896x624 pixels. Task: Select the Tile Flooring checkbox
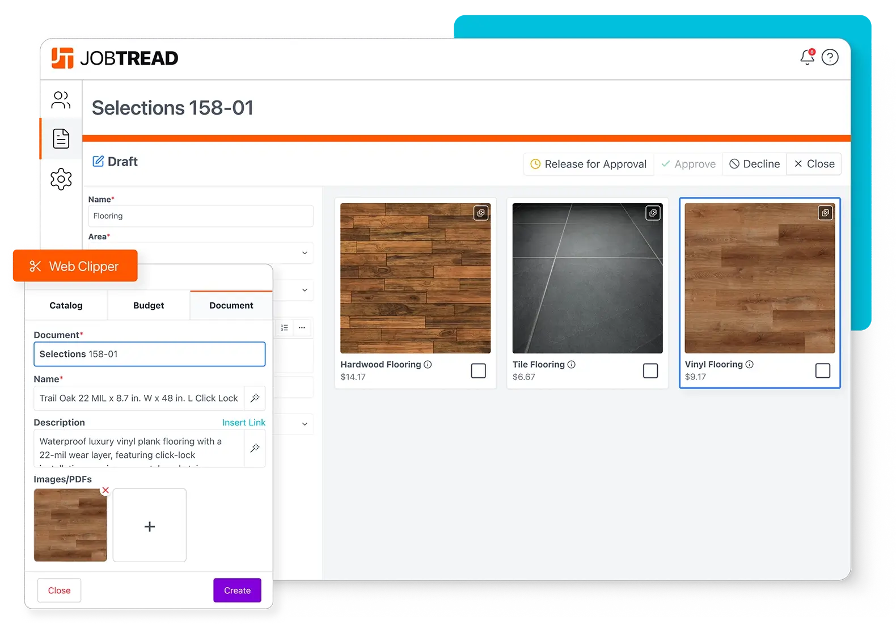tap(650, 370)
